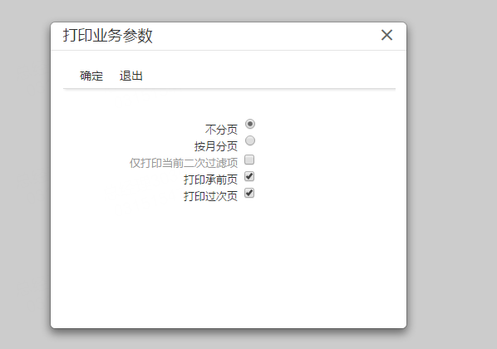Uncheck the 打印承前页 checkbox
497x349 pixels.
pyautogui.click(x=249, y=176)
